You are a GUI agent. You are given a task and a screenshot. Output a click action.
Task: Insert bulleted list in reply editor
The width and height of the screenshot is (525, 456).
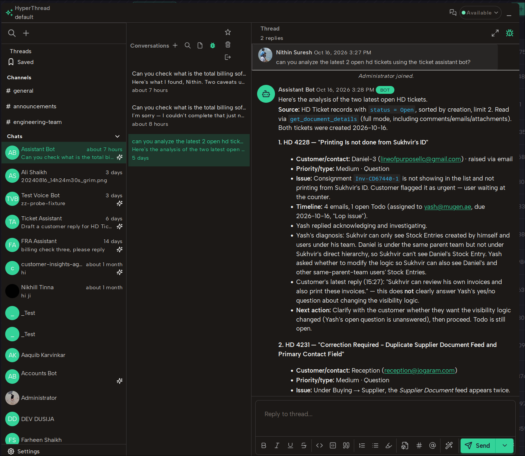point(375,446)
